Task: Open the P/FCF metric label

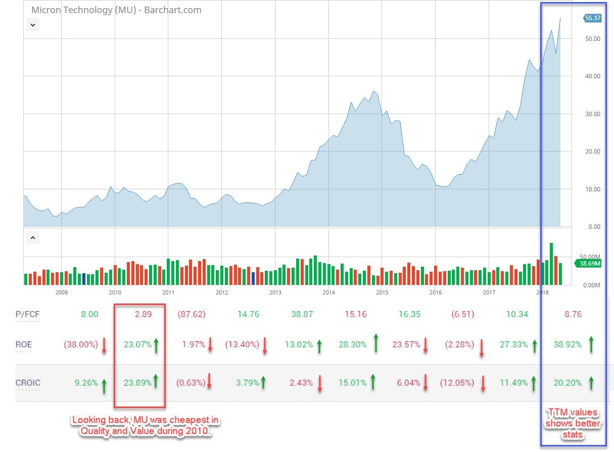Action: tap(27, 314)
